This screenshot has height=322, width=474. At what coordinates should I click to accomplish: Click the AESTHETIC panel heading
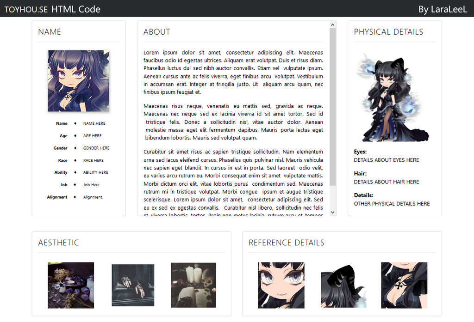[58, 243]
